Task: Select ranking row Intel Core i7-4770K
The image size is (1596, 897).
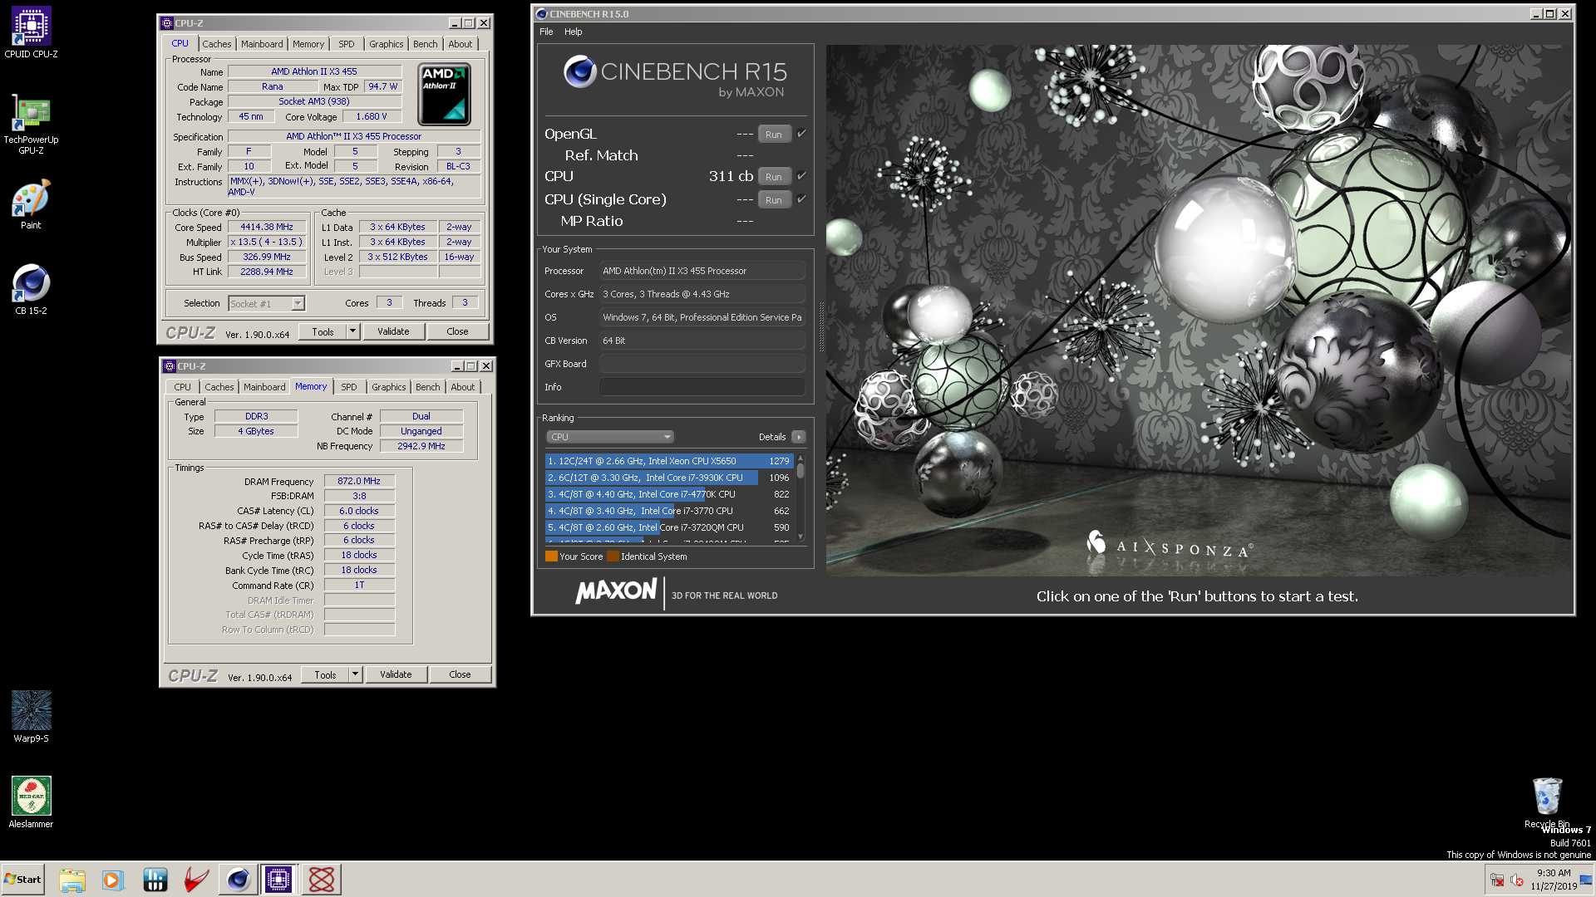Action: coord(669,494)
